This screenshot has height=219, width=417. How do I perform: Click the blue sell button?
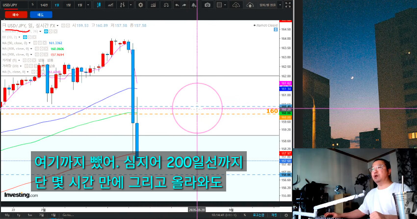pos(41,15)
